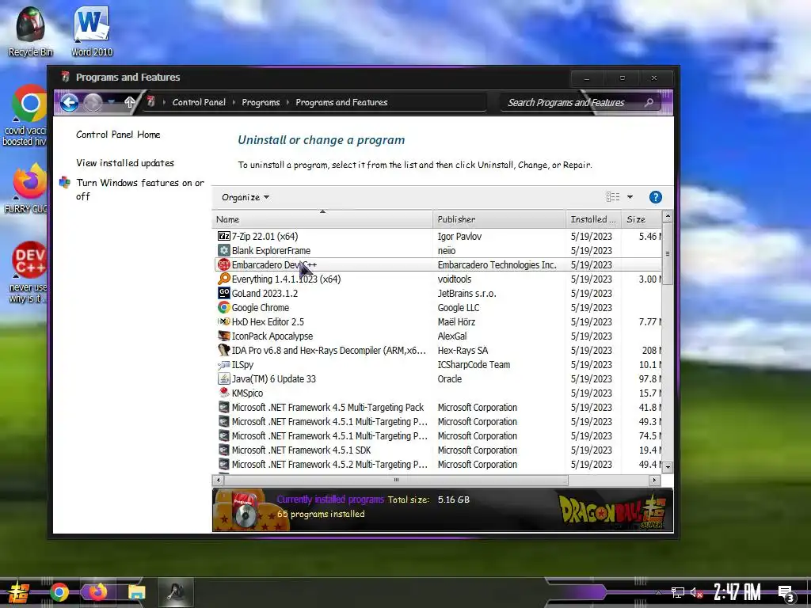Image resolution: width=811 pixels, height=608 pixels.
Task: Open the Organize dropdown menu
Action: point(246,197)
